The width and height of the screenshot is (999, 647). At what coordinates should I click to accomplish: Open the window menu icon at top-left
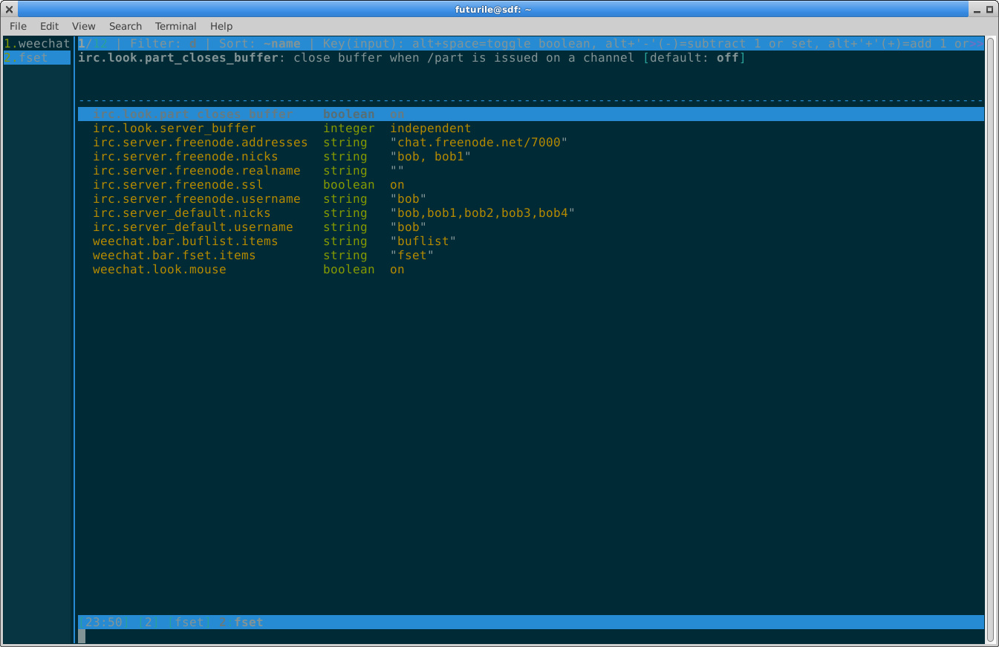tap(9, 9)
